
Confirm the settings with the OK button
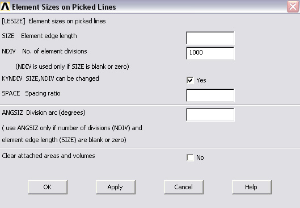48,187
